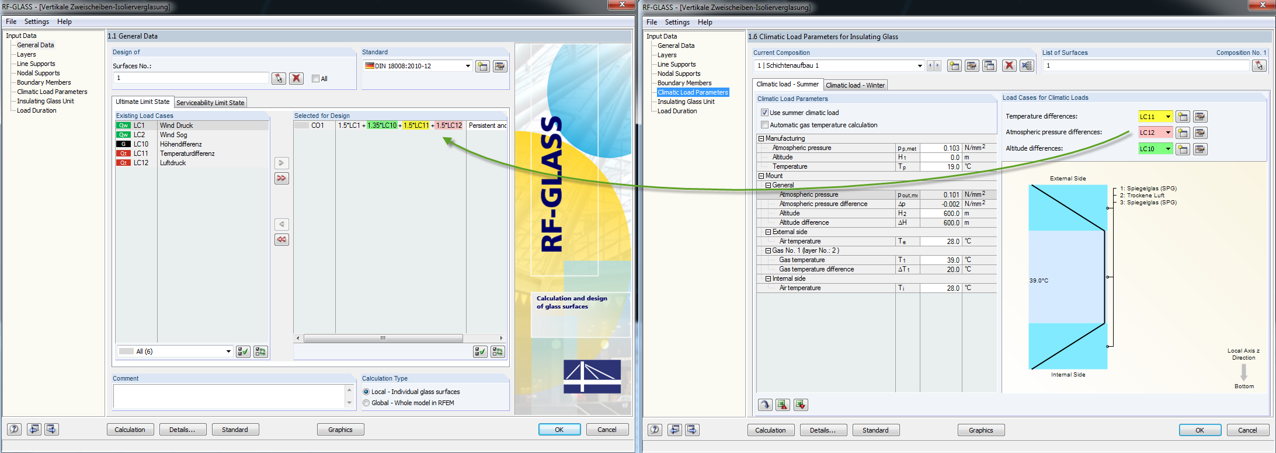Click the new standard icon next to DIN 18008
1276x453 pixels.
click(x=482, y=66)
